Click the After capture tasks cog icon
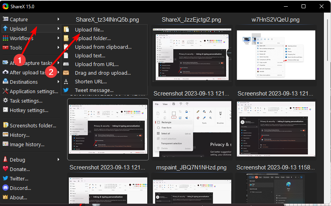Screen dimensions: 331x206 pyautogui.click(x=5, y=63)
